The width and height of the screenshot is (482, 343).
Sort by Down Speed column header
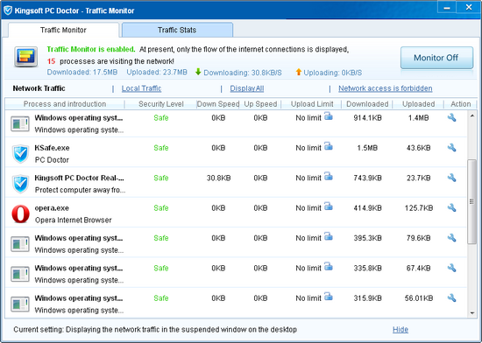coord(218,104)
